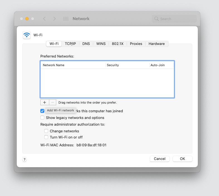The width and height of the screenshot is (219, 196).
Task: Click the magnifier icon in Search field
Action: (157, 19)
